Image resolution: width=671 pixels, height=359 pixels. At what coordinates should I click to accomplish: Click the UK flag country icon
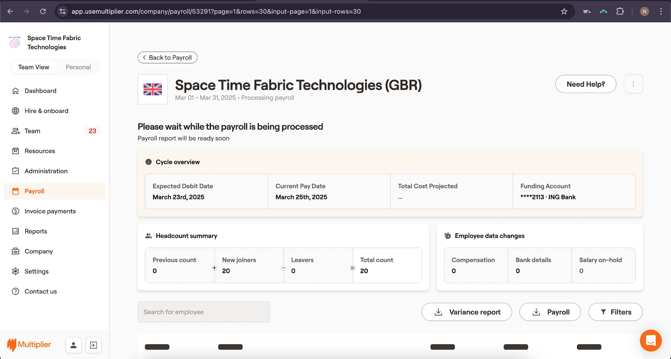153,89
